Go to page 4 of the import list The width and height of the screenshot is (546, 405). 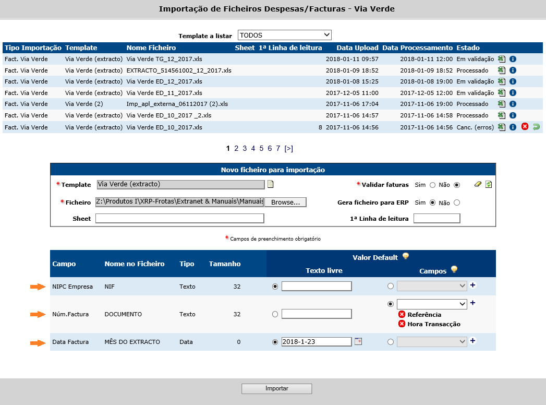point(253,148)
